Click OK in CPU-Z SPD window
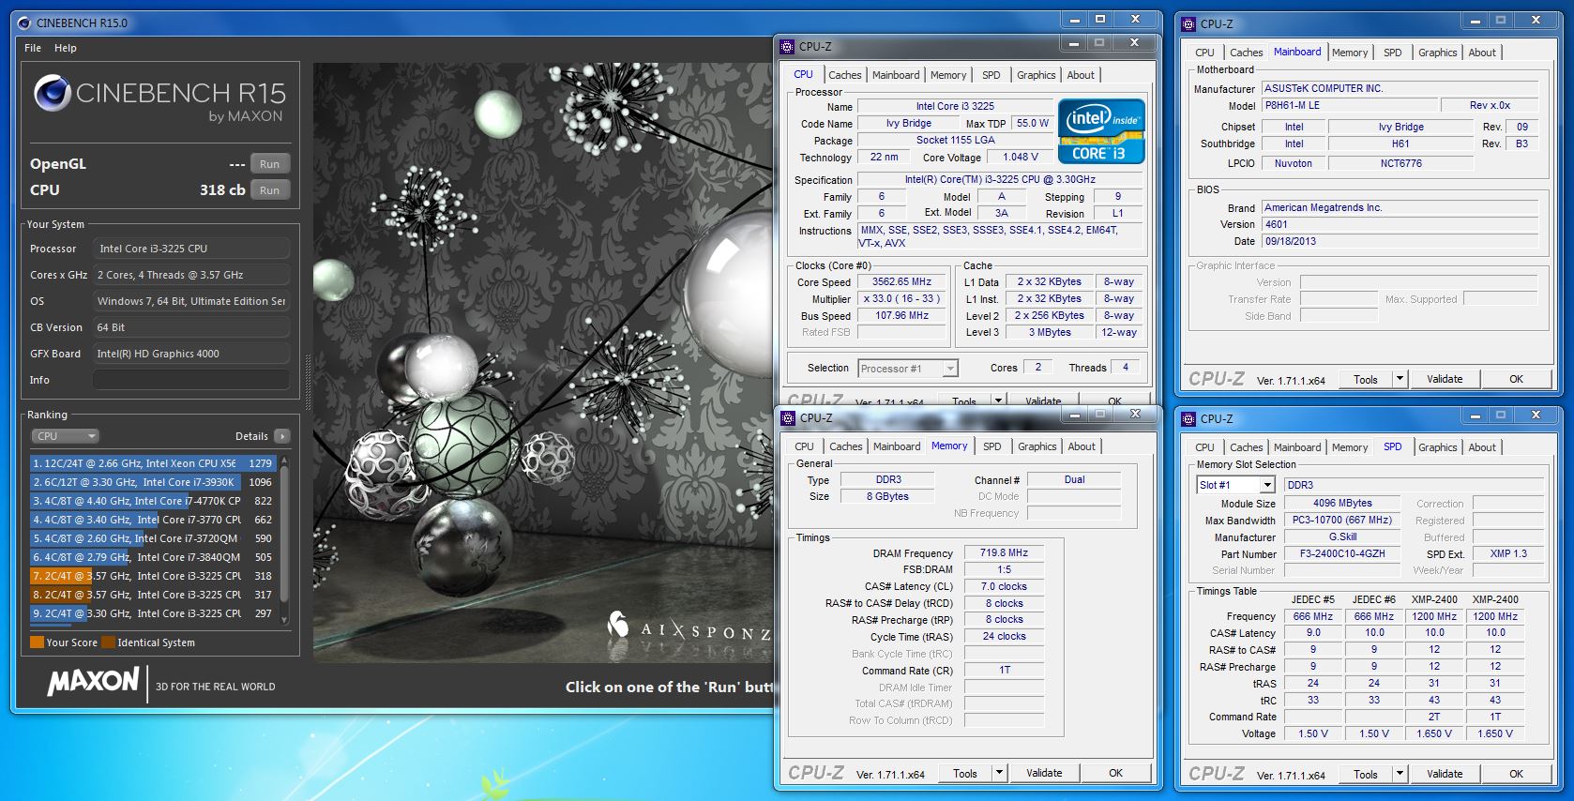The height and width of the screenshot is (801, 1574). pyautogui.click(x=1516, y=774)
